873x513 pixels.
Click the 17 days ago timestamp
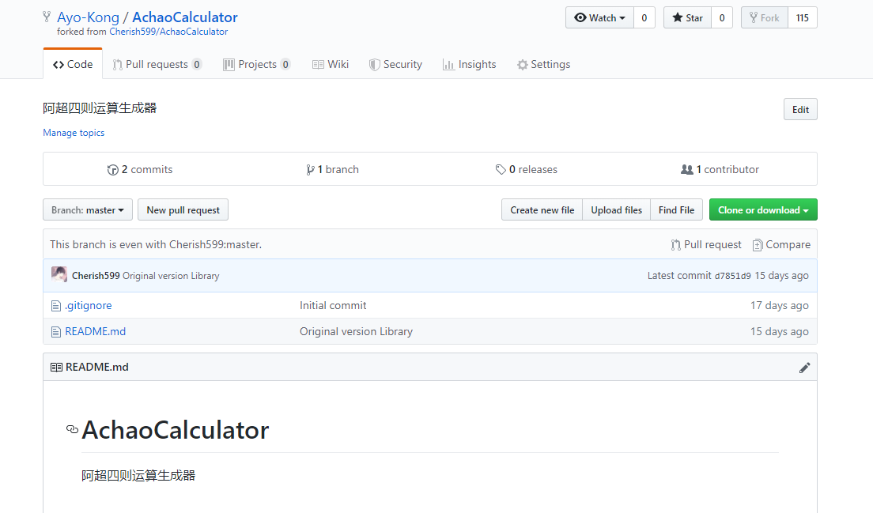coord(780,305)
